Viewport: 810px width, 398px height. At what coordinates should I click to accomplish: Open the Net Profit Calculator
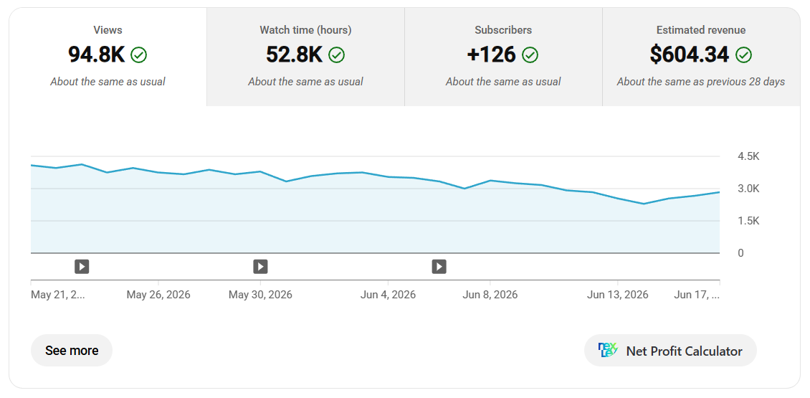pyautogui.click(x=670, y=351)
